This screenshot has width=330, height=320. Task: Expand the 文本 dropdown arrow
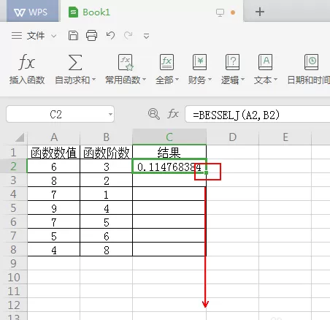[x=275, y=80]
